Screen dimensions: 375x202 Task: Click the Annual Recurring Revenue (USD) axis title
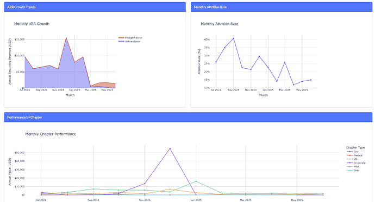click(10, 62)
